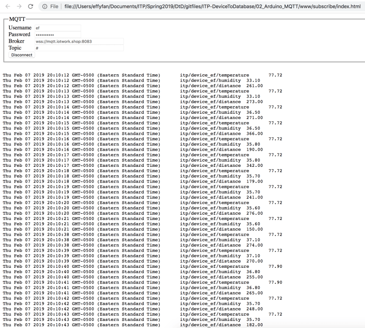This screenshot has width=365, height=328.
Task: Focus the Username field containing ef
Action: coord(58,28)
